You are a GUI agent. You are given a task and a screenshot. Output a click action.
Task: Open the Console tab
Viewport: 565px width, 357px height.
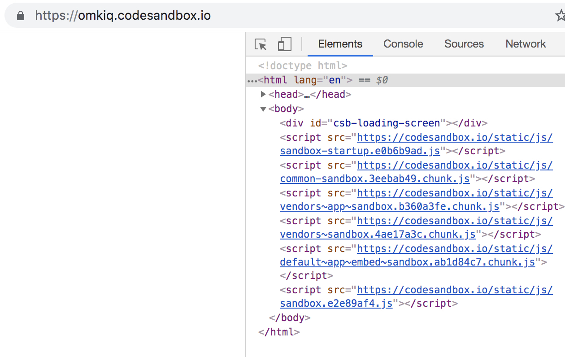click(403, 44)
